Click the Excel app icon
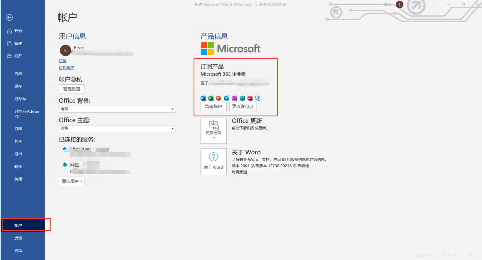Image resolution: width=482 pixels, height=260 pixels. click(x=211, y=98)
